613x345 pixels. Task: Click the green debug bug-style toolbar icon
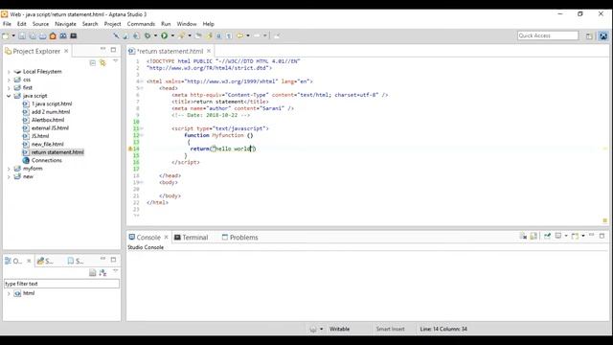click(x=148, y=36)
